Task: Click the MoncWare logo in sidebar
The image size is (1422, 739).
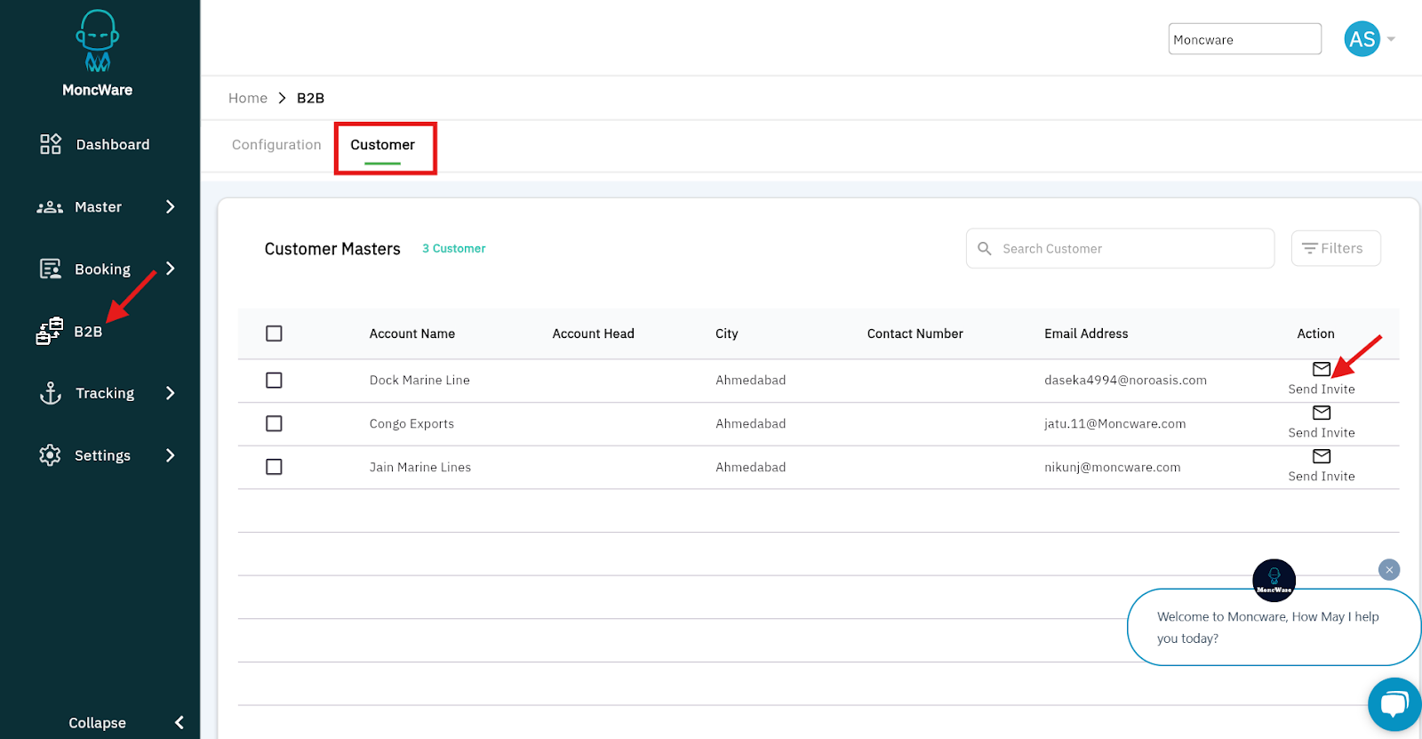Action: 98,52
